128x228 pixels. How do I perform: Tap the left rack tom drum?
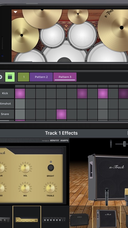tap(52, 35)
